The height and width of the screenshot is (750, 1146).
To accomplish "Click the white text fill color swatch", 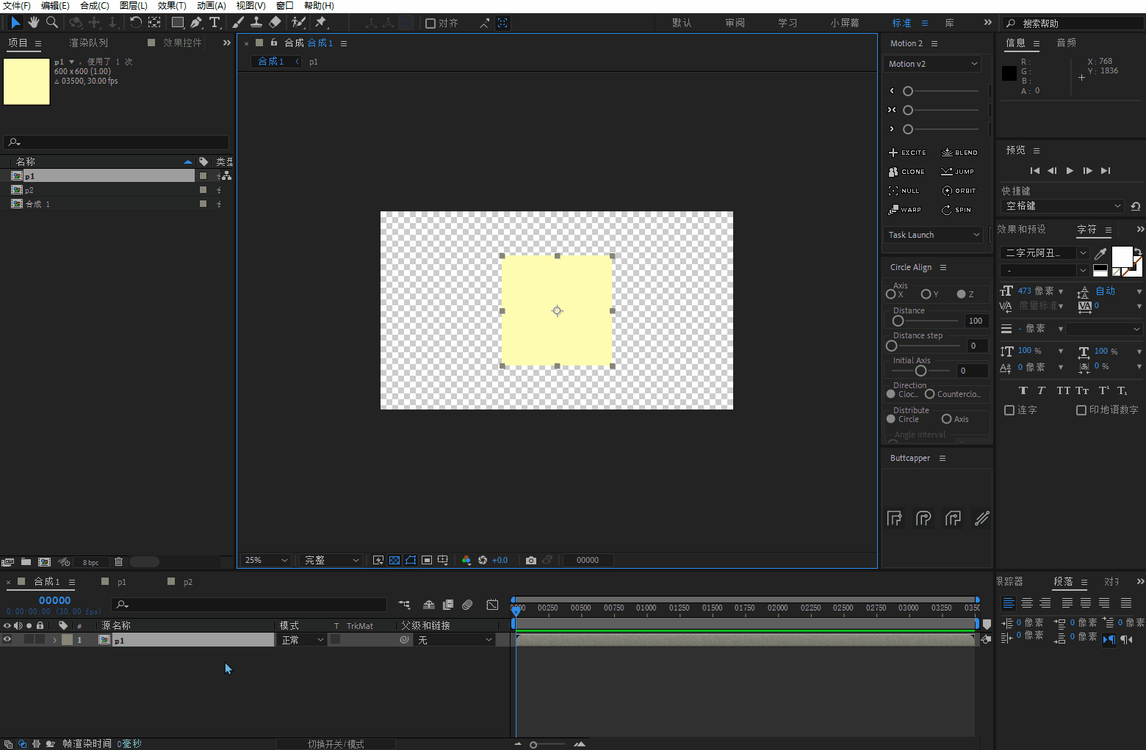I will [1122, 257].
